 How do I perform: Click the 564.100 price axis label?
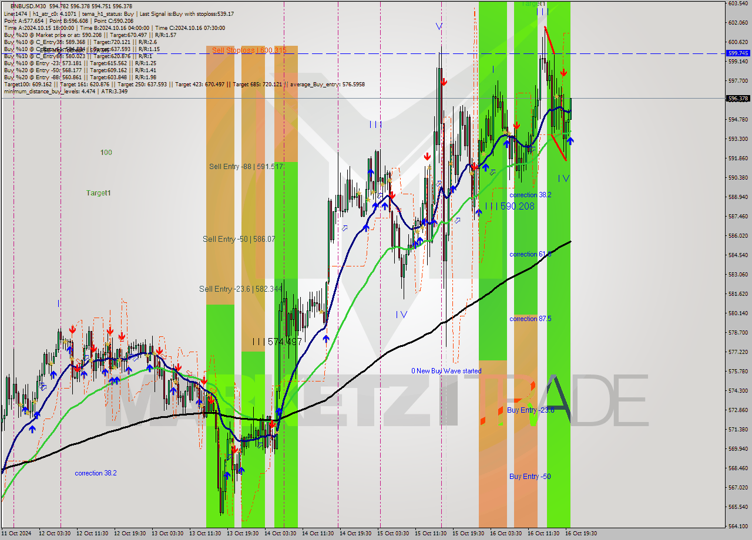(737, 526)
